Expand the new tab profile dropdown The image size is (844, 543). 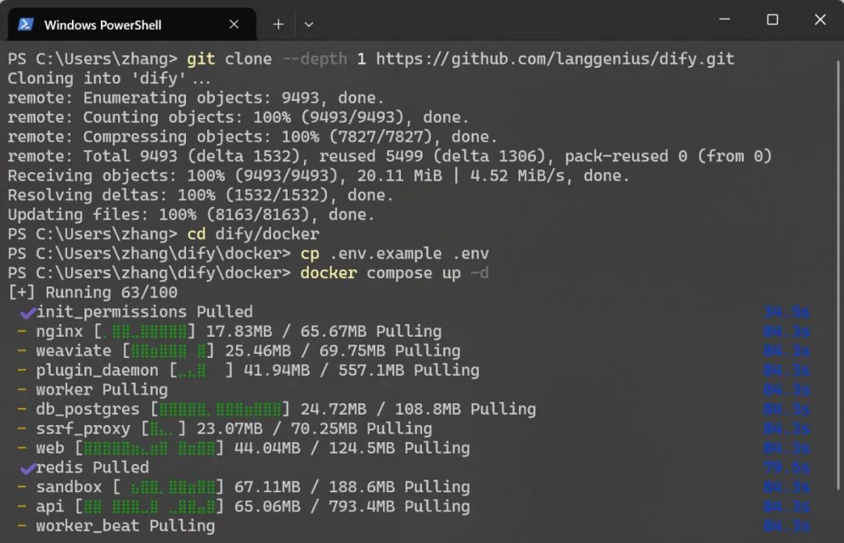(x=309, y=24)
